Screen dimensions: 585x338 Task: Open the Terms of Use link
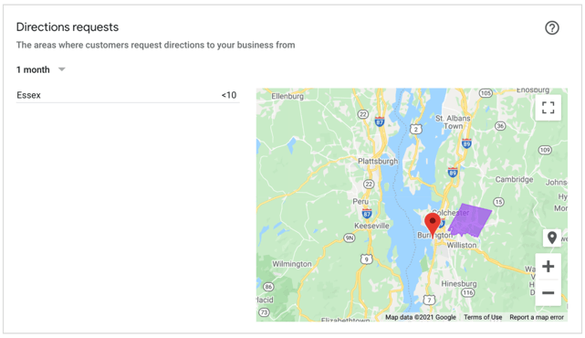coord(483,317)
